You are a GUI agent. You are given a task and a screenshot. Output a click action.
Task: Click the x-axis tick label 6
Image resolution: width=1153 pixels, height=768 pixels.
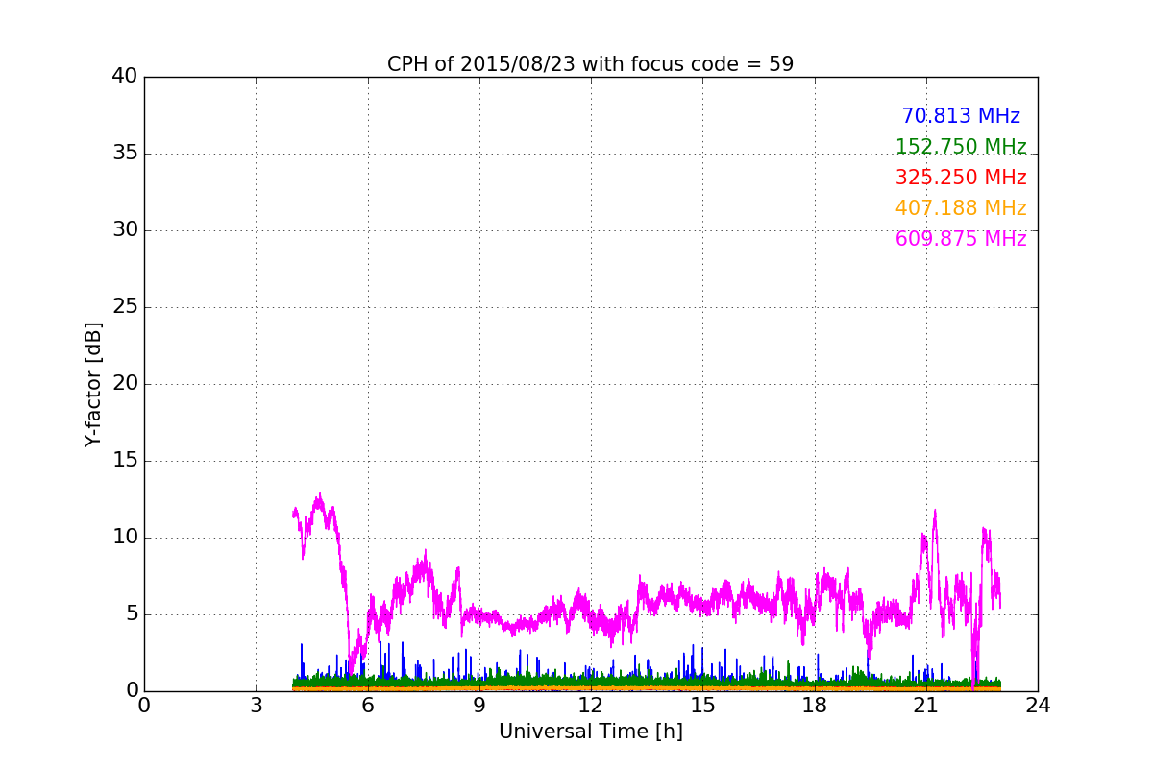pos(367,706)
